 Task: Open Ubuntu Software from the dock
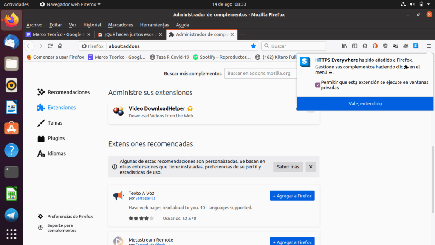pyautogui.click(x=11, y=128)
